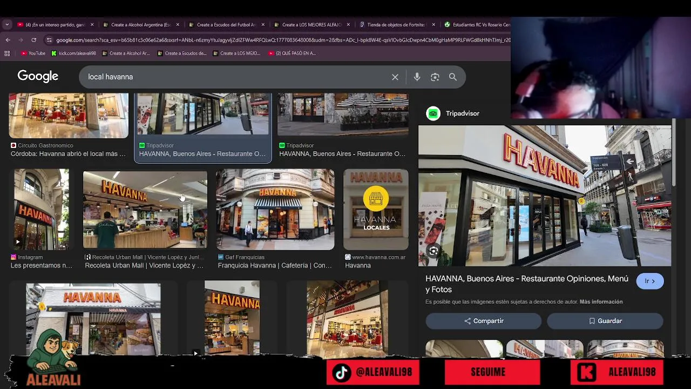Open Recoleta Urban Mall Havanna image
This screenshot has height=389, width=691.
(145, 210)
